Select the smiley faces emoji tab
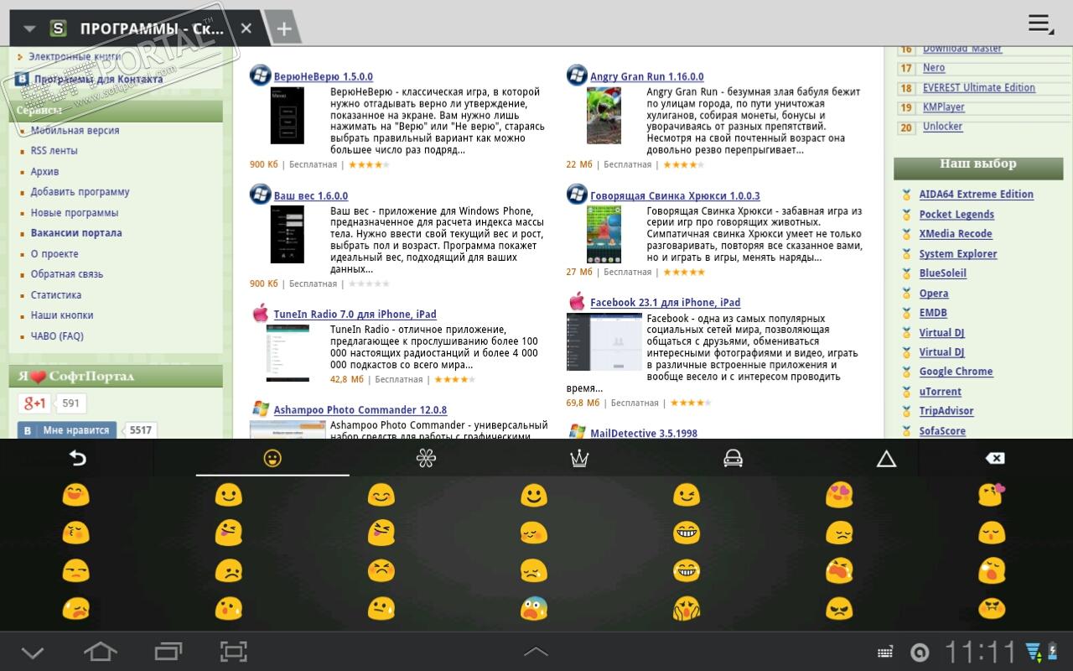The height and width of the screenshot is (671, 1073). [272, 458]
